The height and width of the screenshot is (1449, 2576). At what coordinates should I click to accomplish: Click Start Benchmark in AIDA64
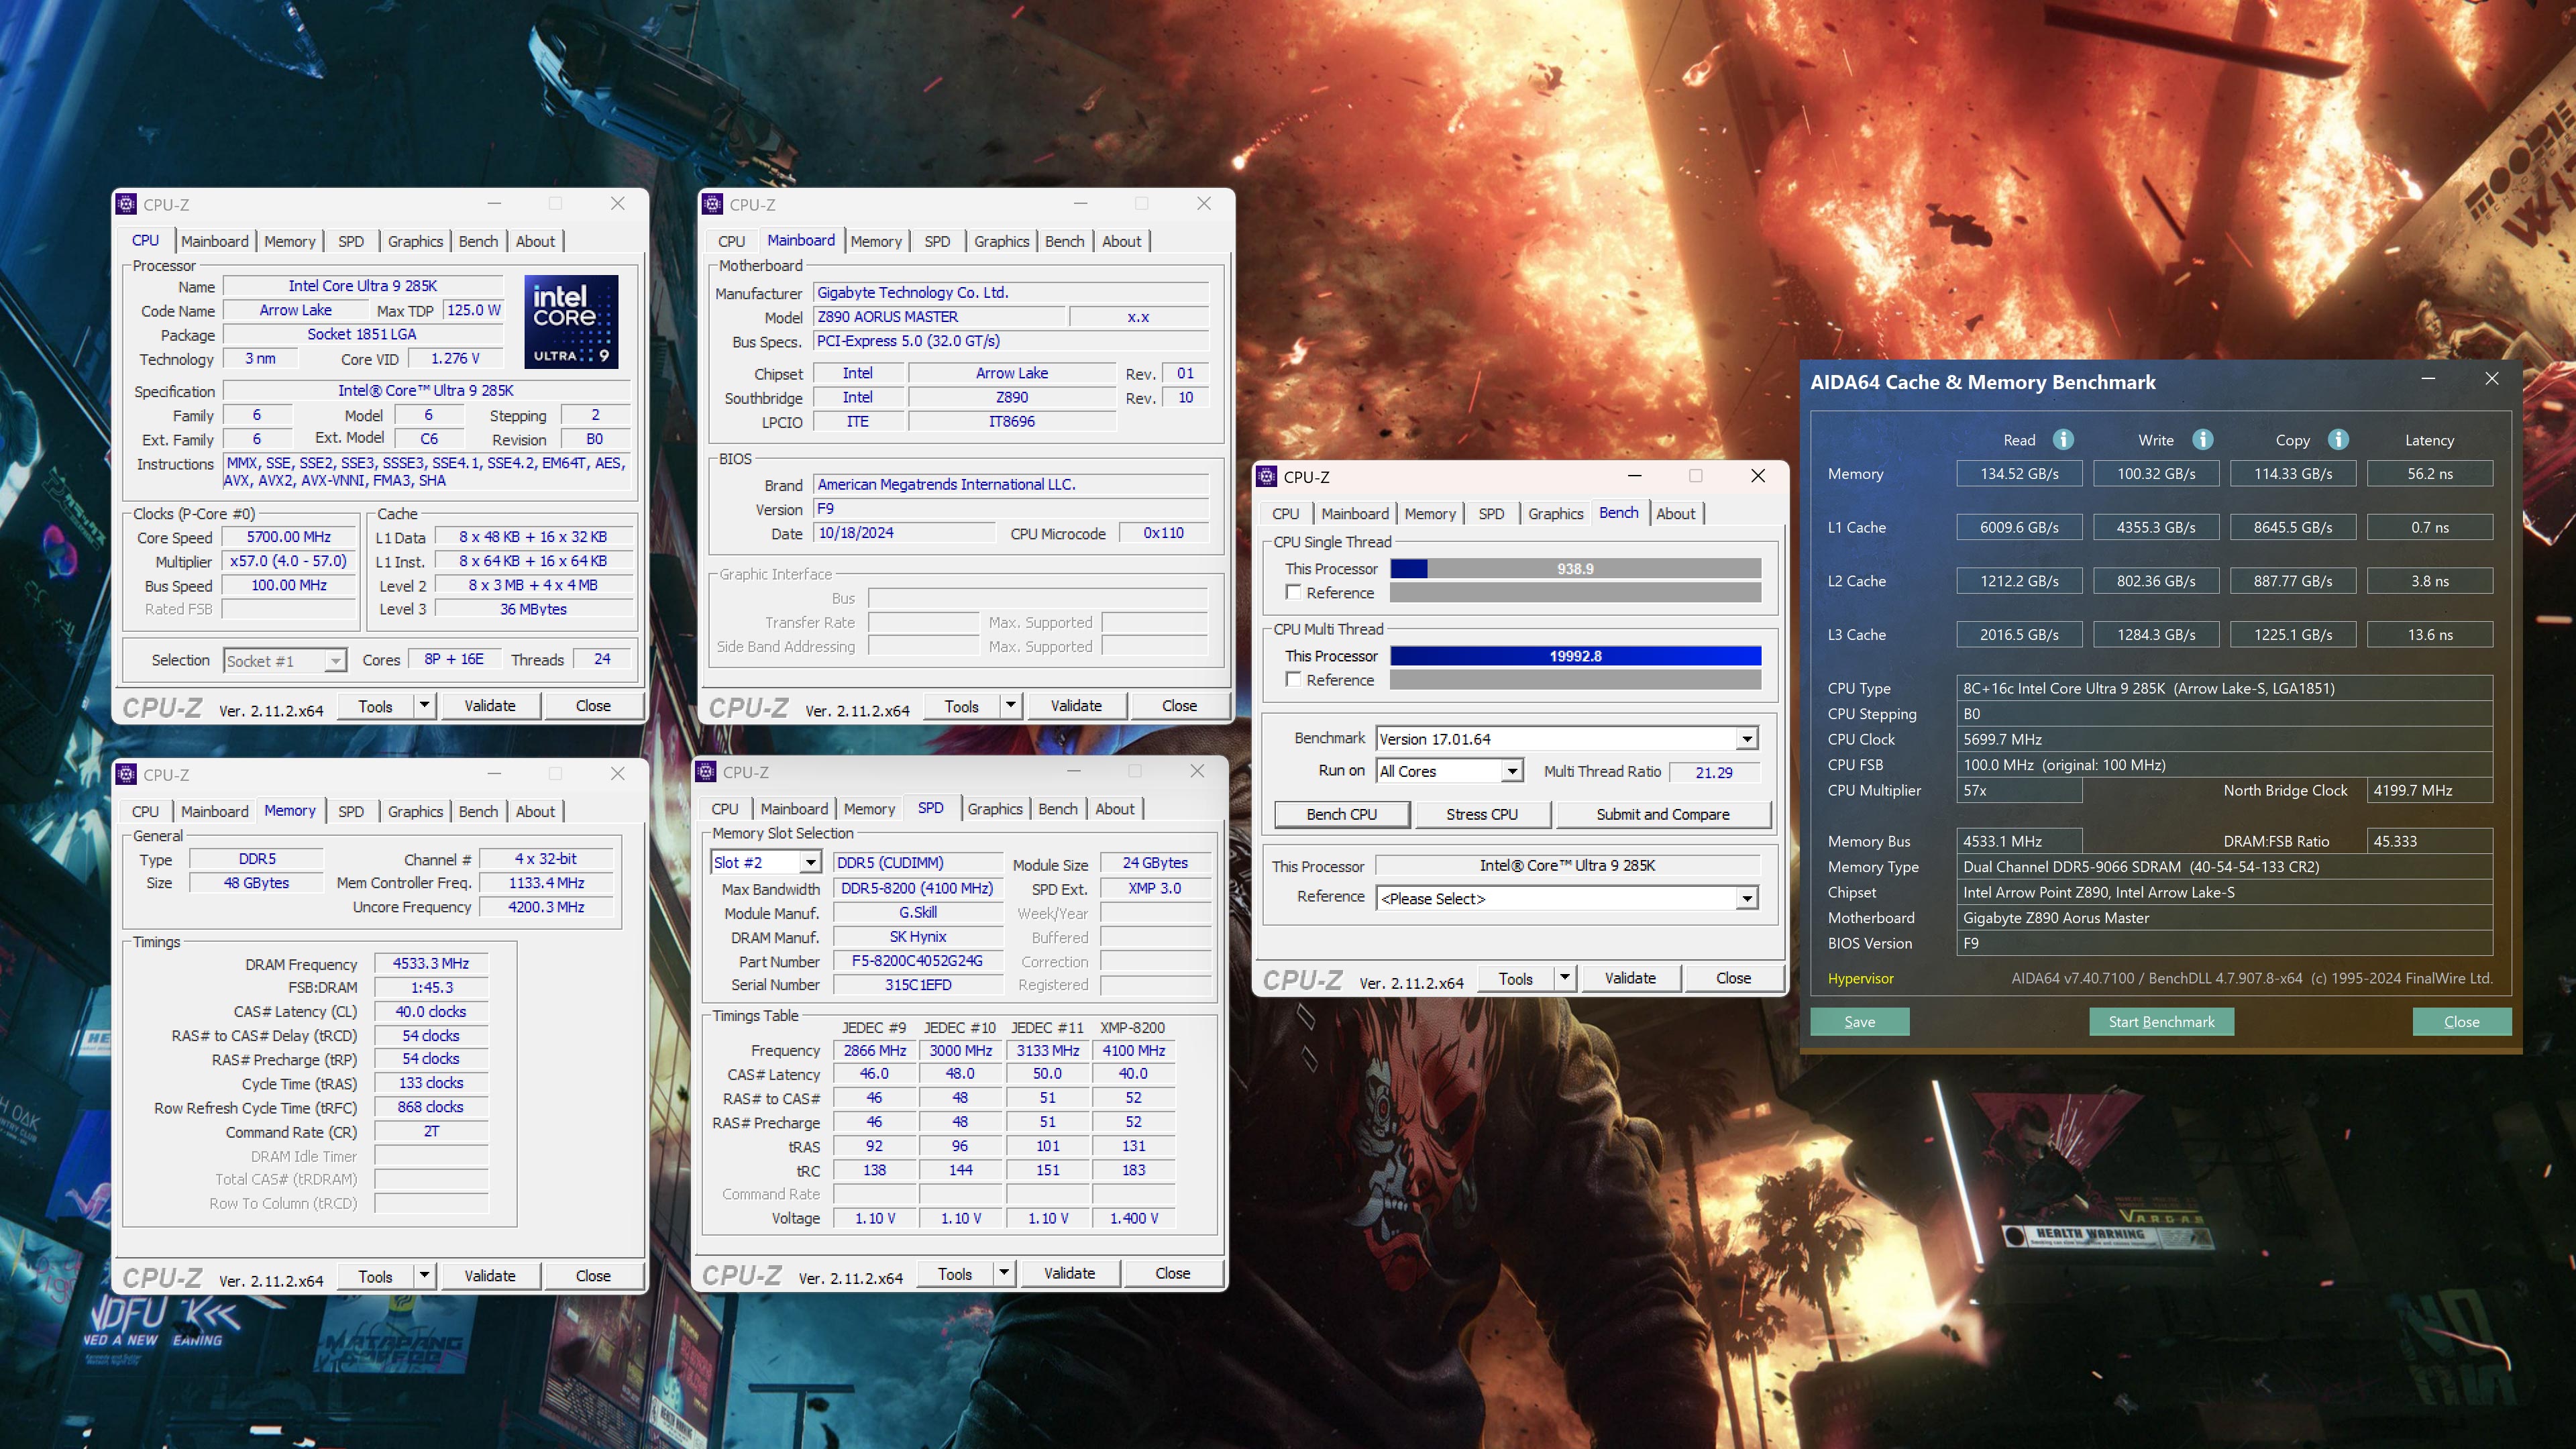(x=2161, y=1021)
